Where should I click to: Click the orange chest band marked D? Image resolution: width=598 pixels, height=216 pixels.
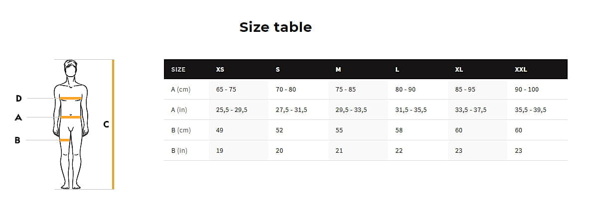pyautogui.click(x=71, y=99)
